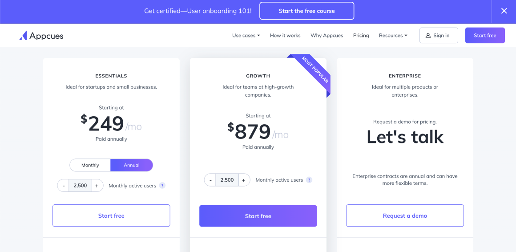The height and width of the screenshot is (252, 516).
Task: Increase Growth plan monthly active users
Action: click(244, 180)
